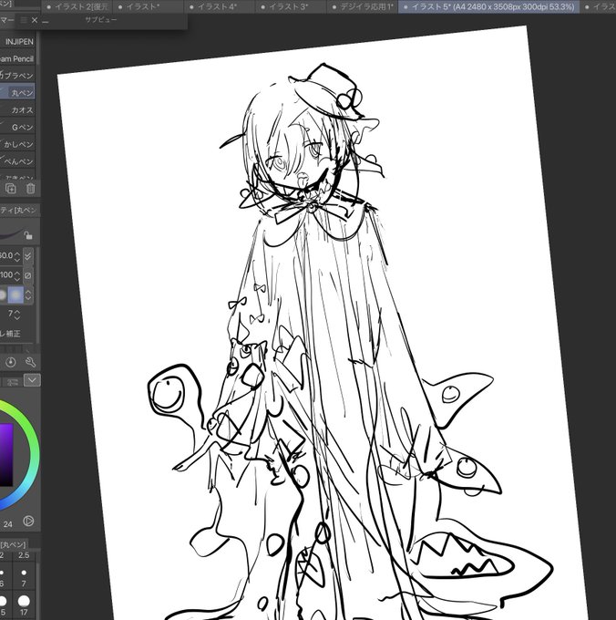616x620 pixels.
Task: Click the color wheel play arrow icon
Action: (28, 521)
